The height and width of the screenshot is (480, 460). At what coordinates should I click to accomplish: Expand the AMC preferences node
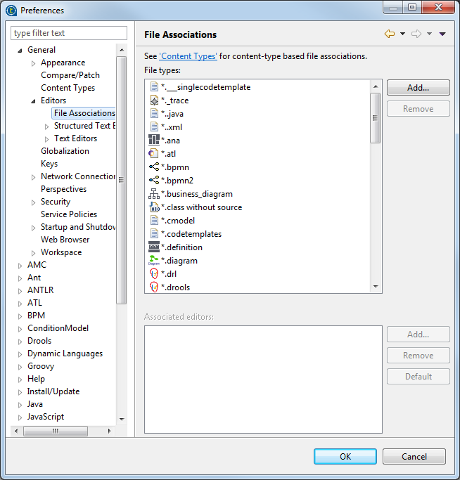tap(20, 266)
